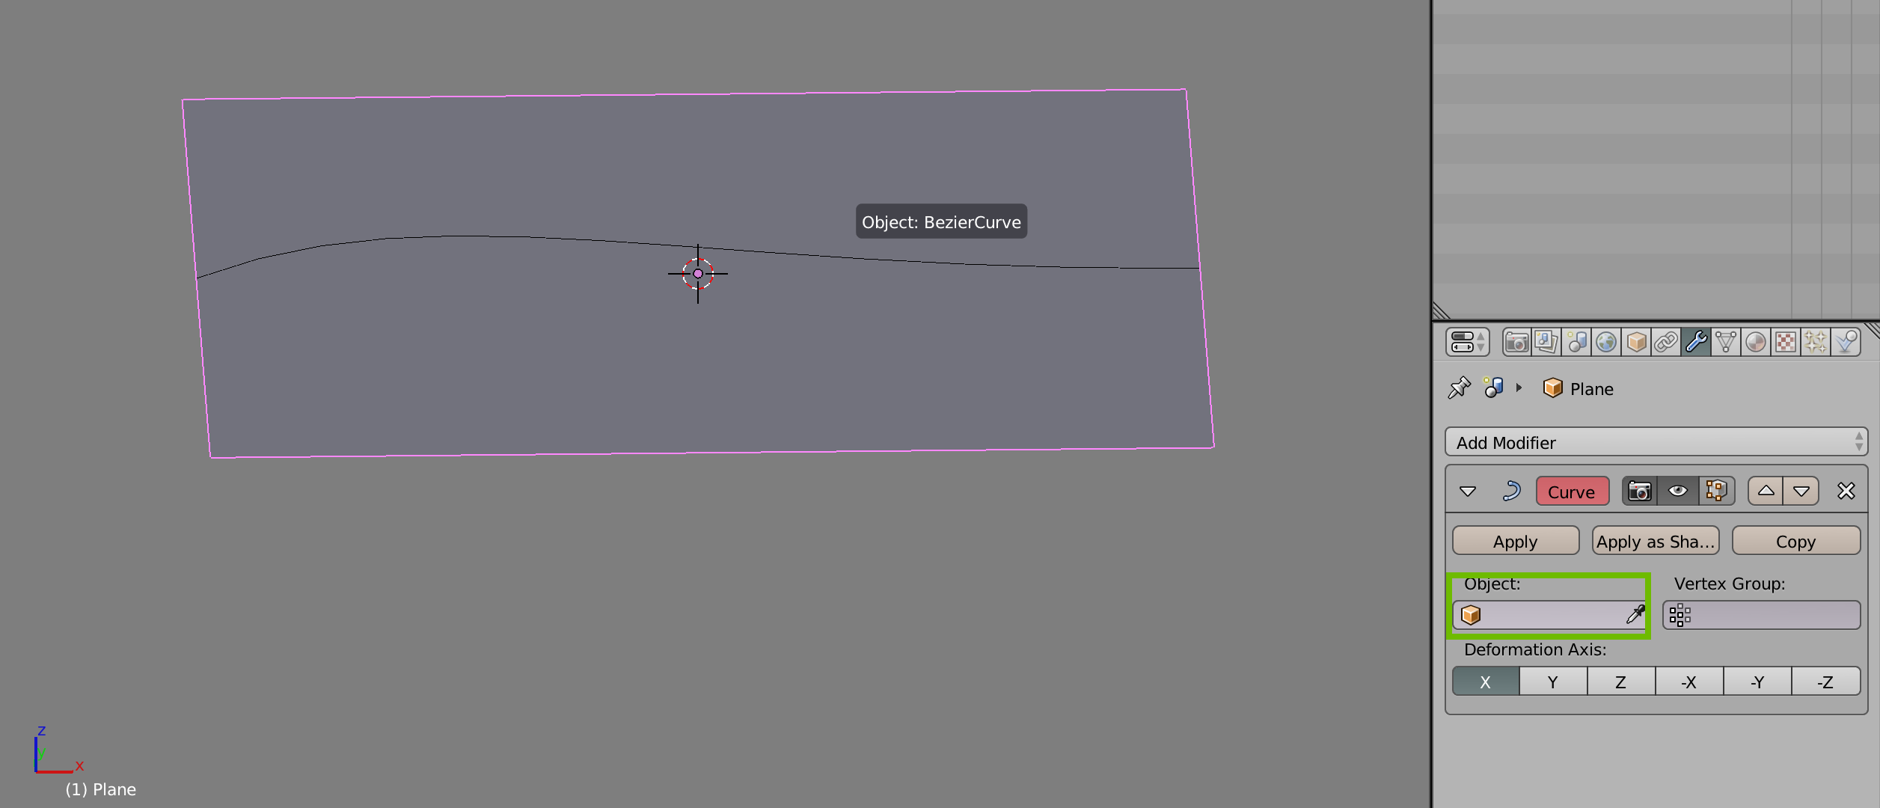The height and width of the screenshot is (808, 1880).
Task: Click the Object field input for Curve modifier
Action: coord(1548,615)
